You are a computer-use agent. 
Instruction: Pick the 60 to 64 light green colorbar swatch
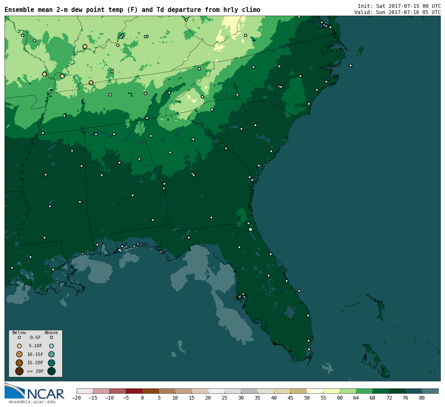(348, 391)
